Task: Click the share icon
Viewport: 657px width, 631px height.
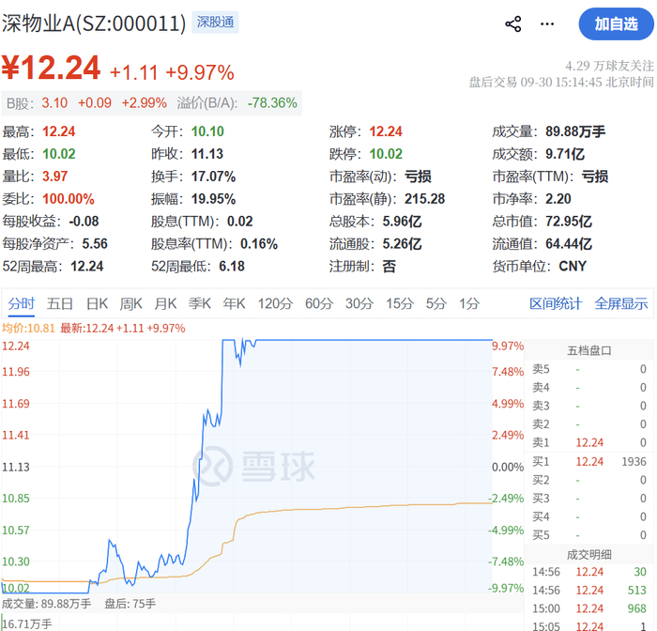Action: (x=512, y=23)
